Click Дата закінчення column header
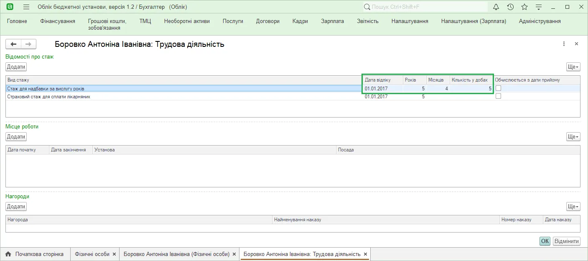 pyautogui.click(x=71, y=150)
